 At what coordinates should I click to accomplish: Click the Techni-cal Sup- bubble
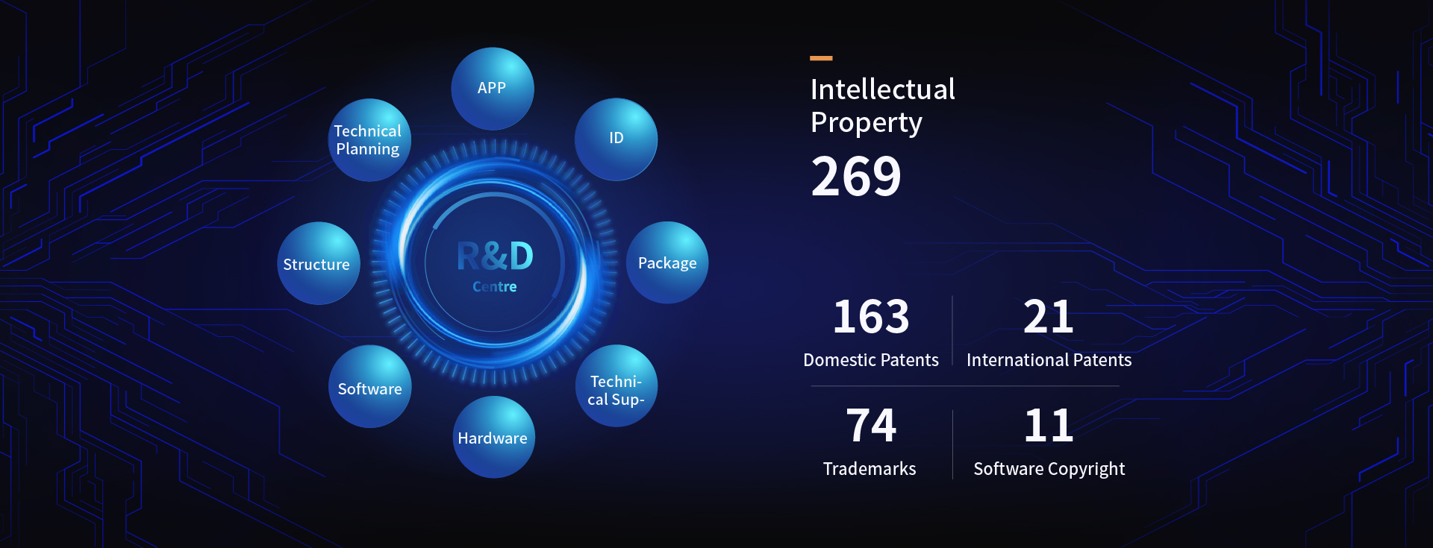(616, 386)
